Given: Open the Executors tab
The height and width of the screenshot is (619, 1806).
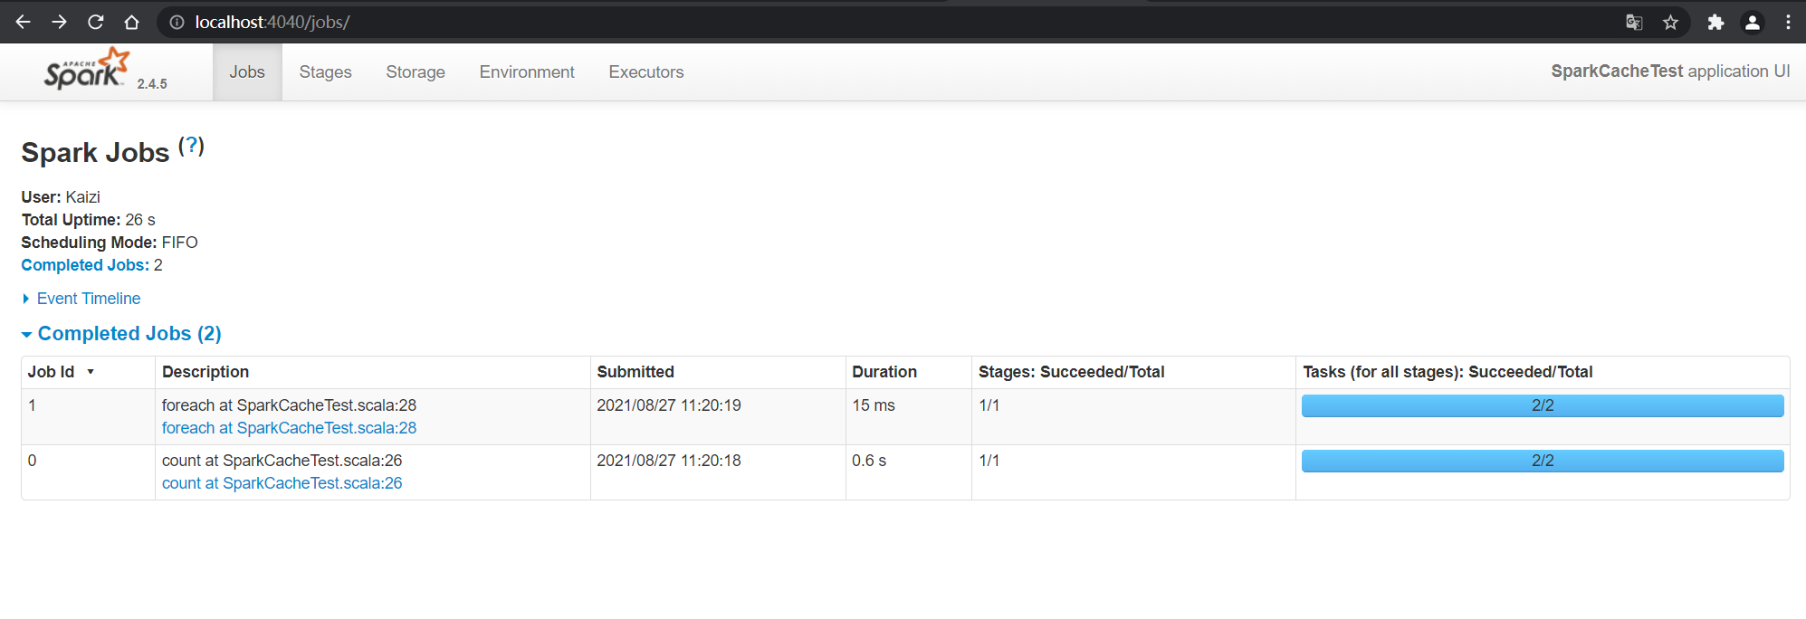Looking at the screenshot, I should click(646, 71).
